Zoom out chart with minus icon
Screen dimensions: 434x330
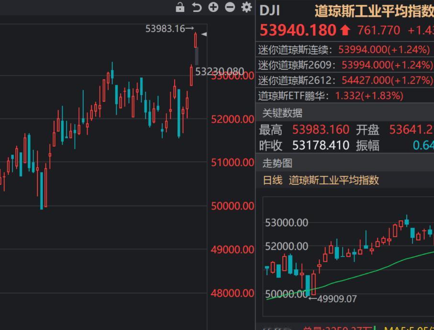(230, 7)
